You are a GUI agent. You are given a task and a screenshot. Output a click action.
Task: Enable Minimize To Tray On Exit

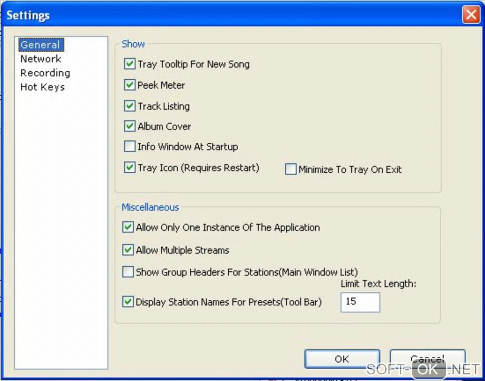pos(291,169)
